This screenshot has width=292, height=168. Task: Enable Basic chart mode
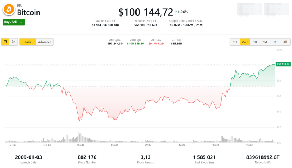[x=28, y=42]
